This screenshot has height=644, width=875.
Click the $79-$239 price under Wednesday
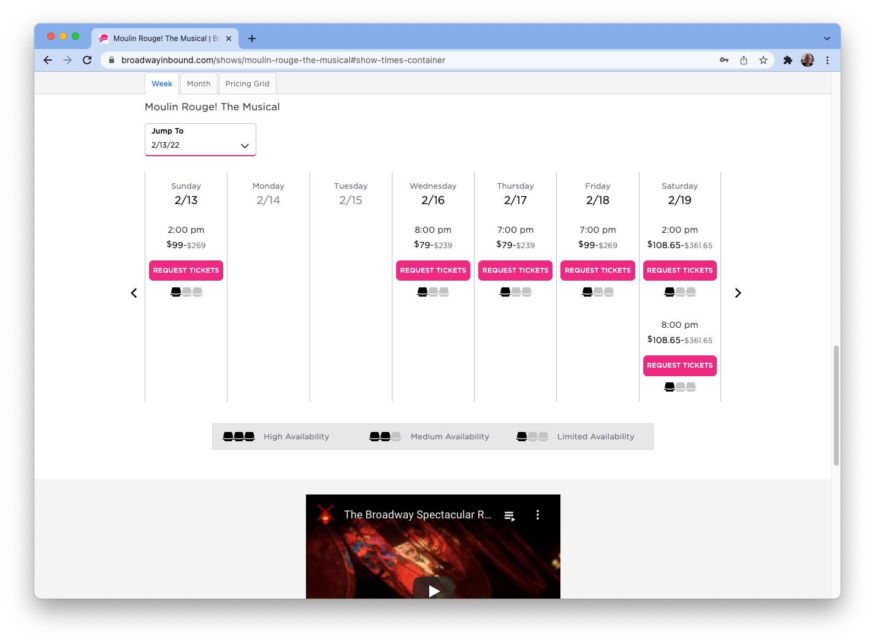pyautogui.click(x=433, y=245)
